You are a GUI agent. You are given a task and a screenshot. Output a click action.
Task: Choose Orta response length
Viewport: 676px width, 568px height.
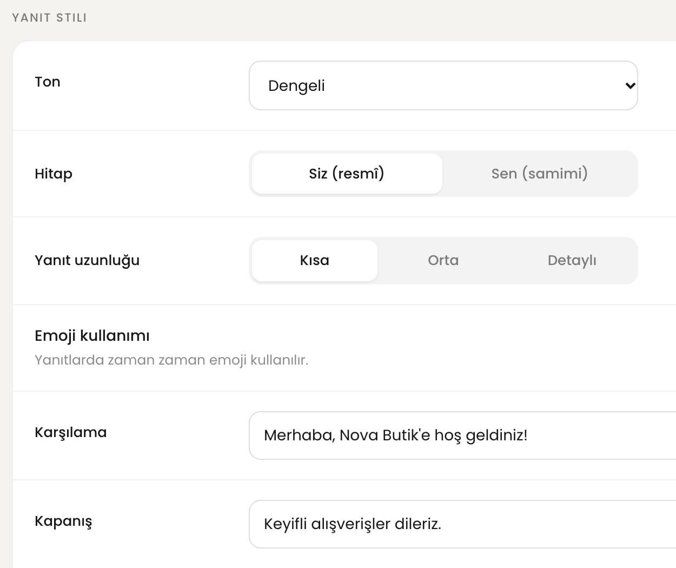(443, 260)
